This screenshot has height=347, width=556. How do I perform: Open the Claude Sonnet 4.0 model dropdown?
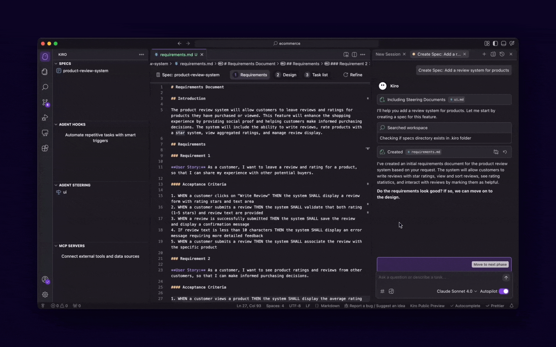pos(456,291)
